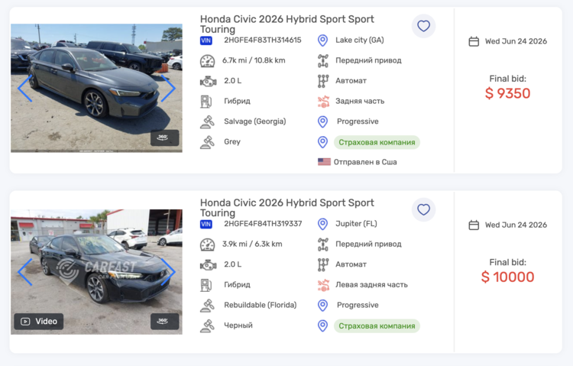Click calendar icon in $ 9350 listing
The width and height of the screenshot is (573, 366).
point(474,41)
